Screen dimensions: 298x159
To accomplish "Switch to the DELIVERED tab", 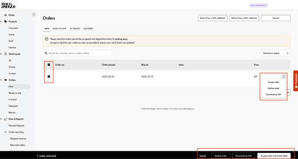I will (88, 29).
